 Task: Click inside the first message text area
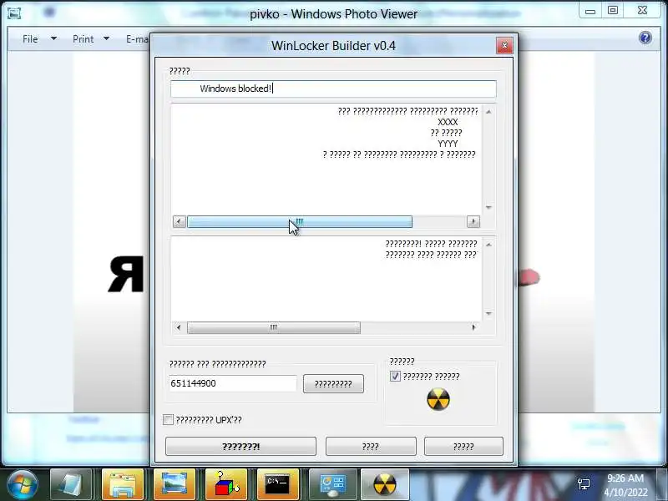326,159
